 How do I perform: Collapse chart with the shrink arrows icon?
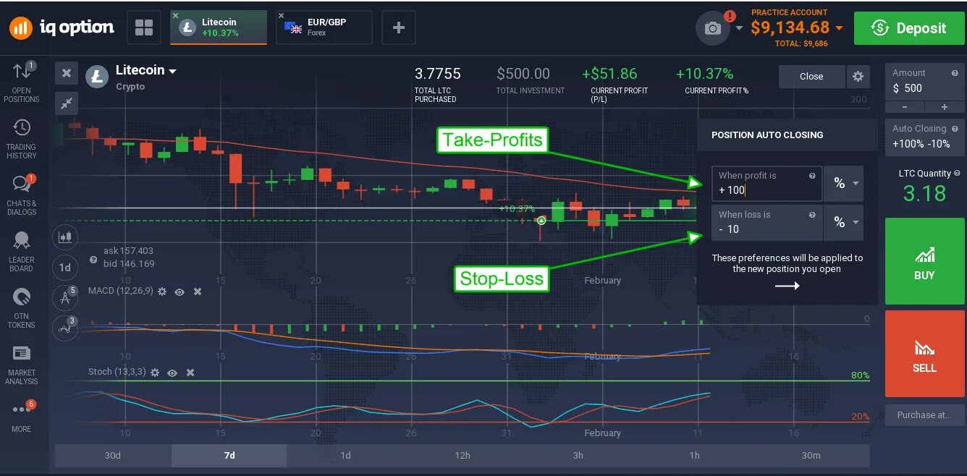[66, 103]
